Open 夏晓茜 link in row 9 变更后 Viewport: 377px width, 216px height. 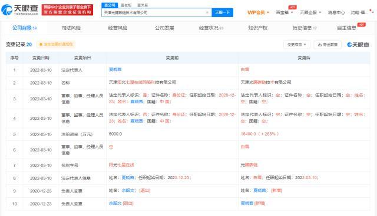coord(260,190)
